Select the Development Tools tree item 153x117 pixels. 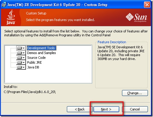pos(41,48)
